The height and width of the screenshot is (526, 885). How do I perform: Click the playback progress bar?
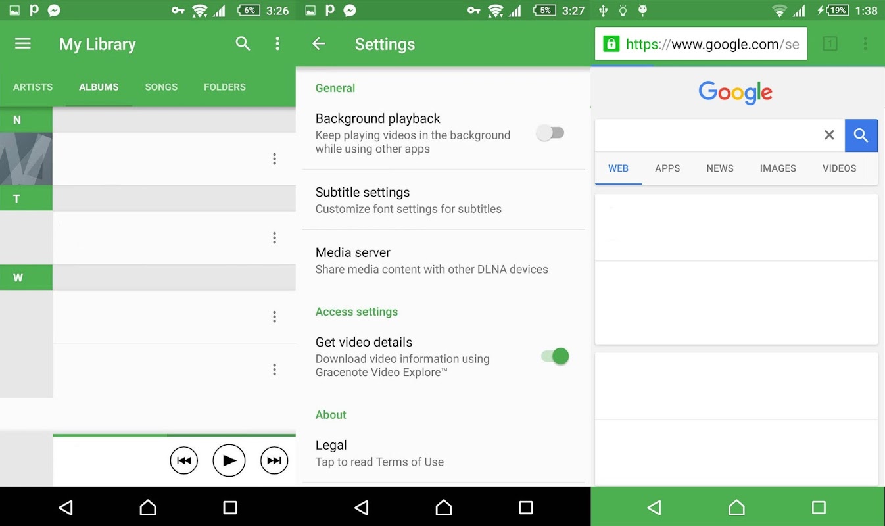(174, 435)
